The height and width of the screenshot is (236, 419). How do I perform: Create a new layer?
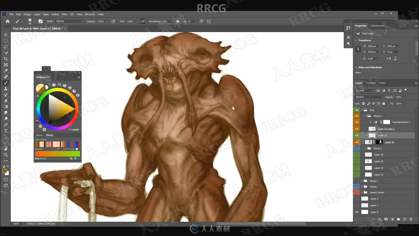tap(405, 219)
